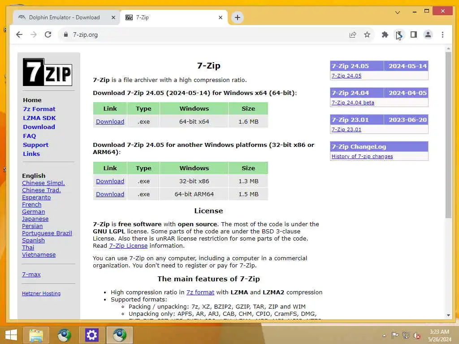459x344 pixels.
Task: Open Chrome three-dot menu
Action: (442, 34)
